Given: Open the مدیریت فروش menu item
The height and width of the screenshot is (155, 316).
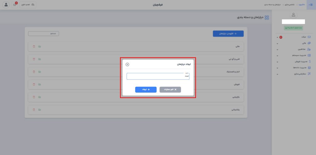Looking at the screenshot, I should coord(295,62).
